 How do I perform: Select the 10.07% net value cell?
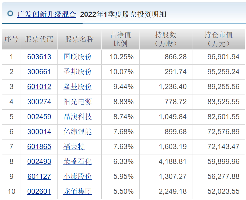point(120,72)
